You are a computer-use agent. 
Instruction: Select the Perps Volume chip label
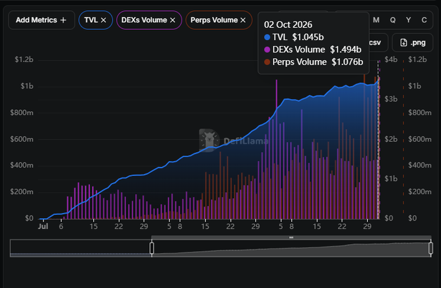(x=214, y=20)
